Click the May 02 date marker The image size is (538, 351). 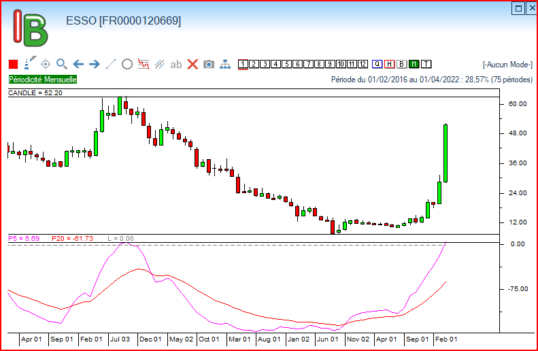point(181,339)
